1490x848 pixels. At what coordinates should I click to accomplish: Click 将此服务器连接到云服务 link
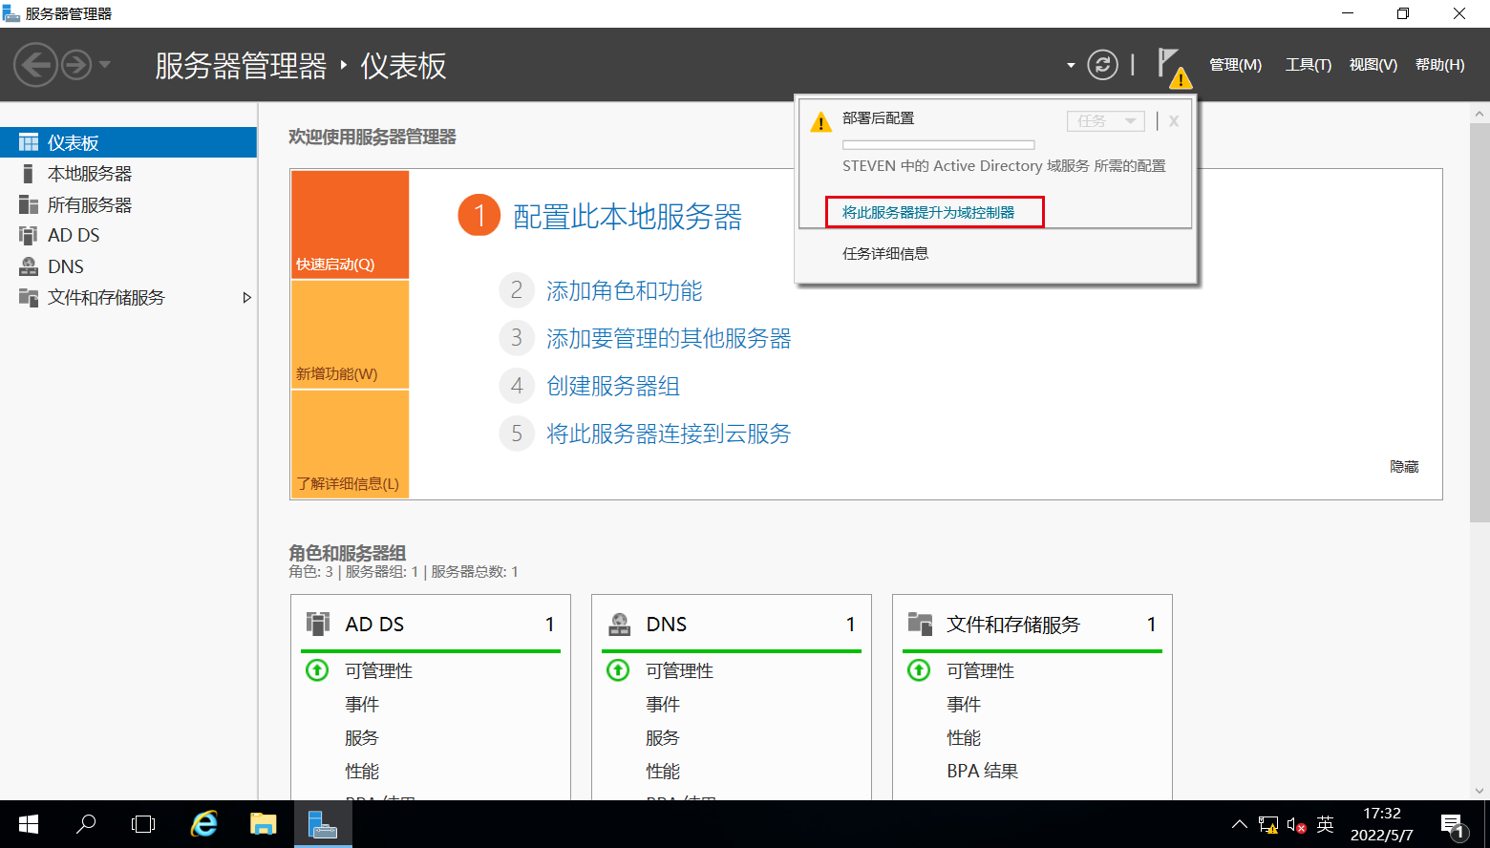point(669,434)
